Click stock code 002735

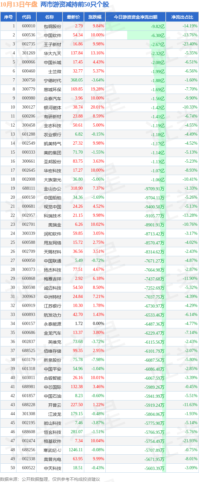[x=28, y=44]
